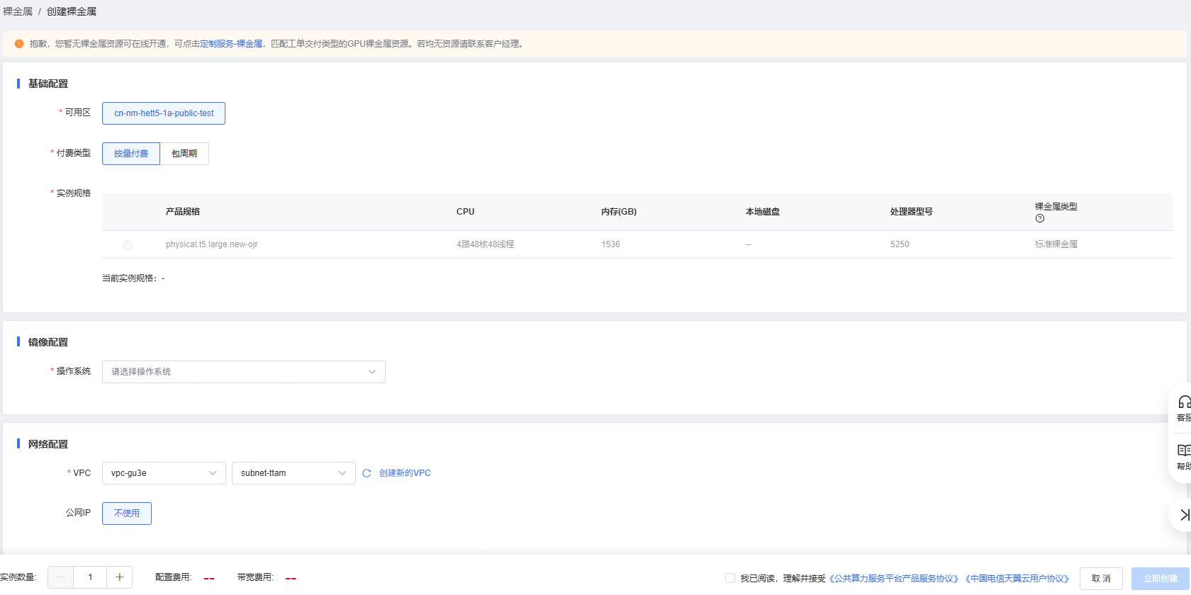
Task: Open the 定制服务-裸金属 link
Action: coord(231,44)
